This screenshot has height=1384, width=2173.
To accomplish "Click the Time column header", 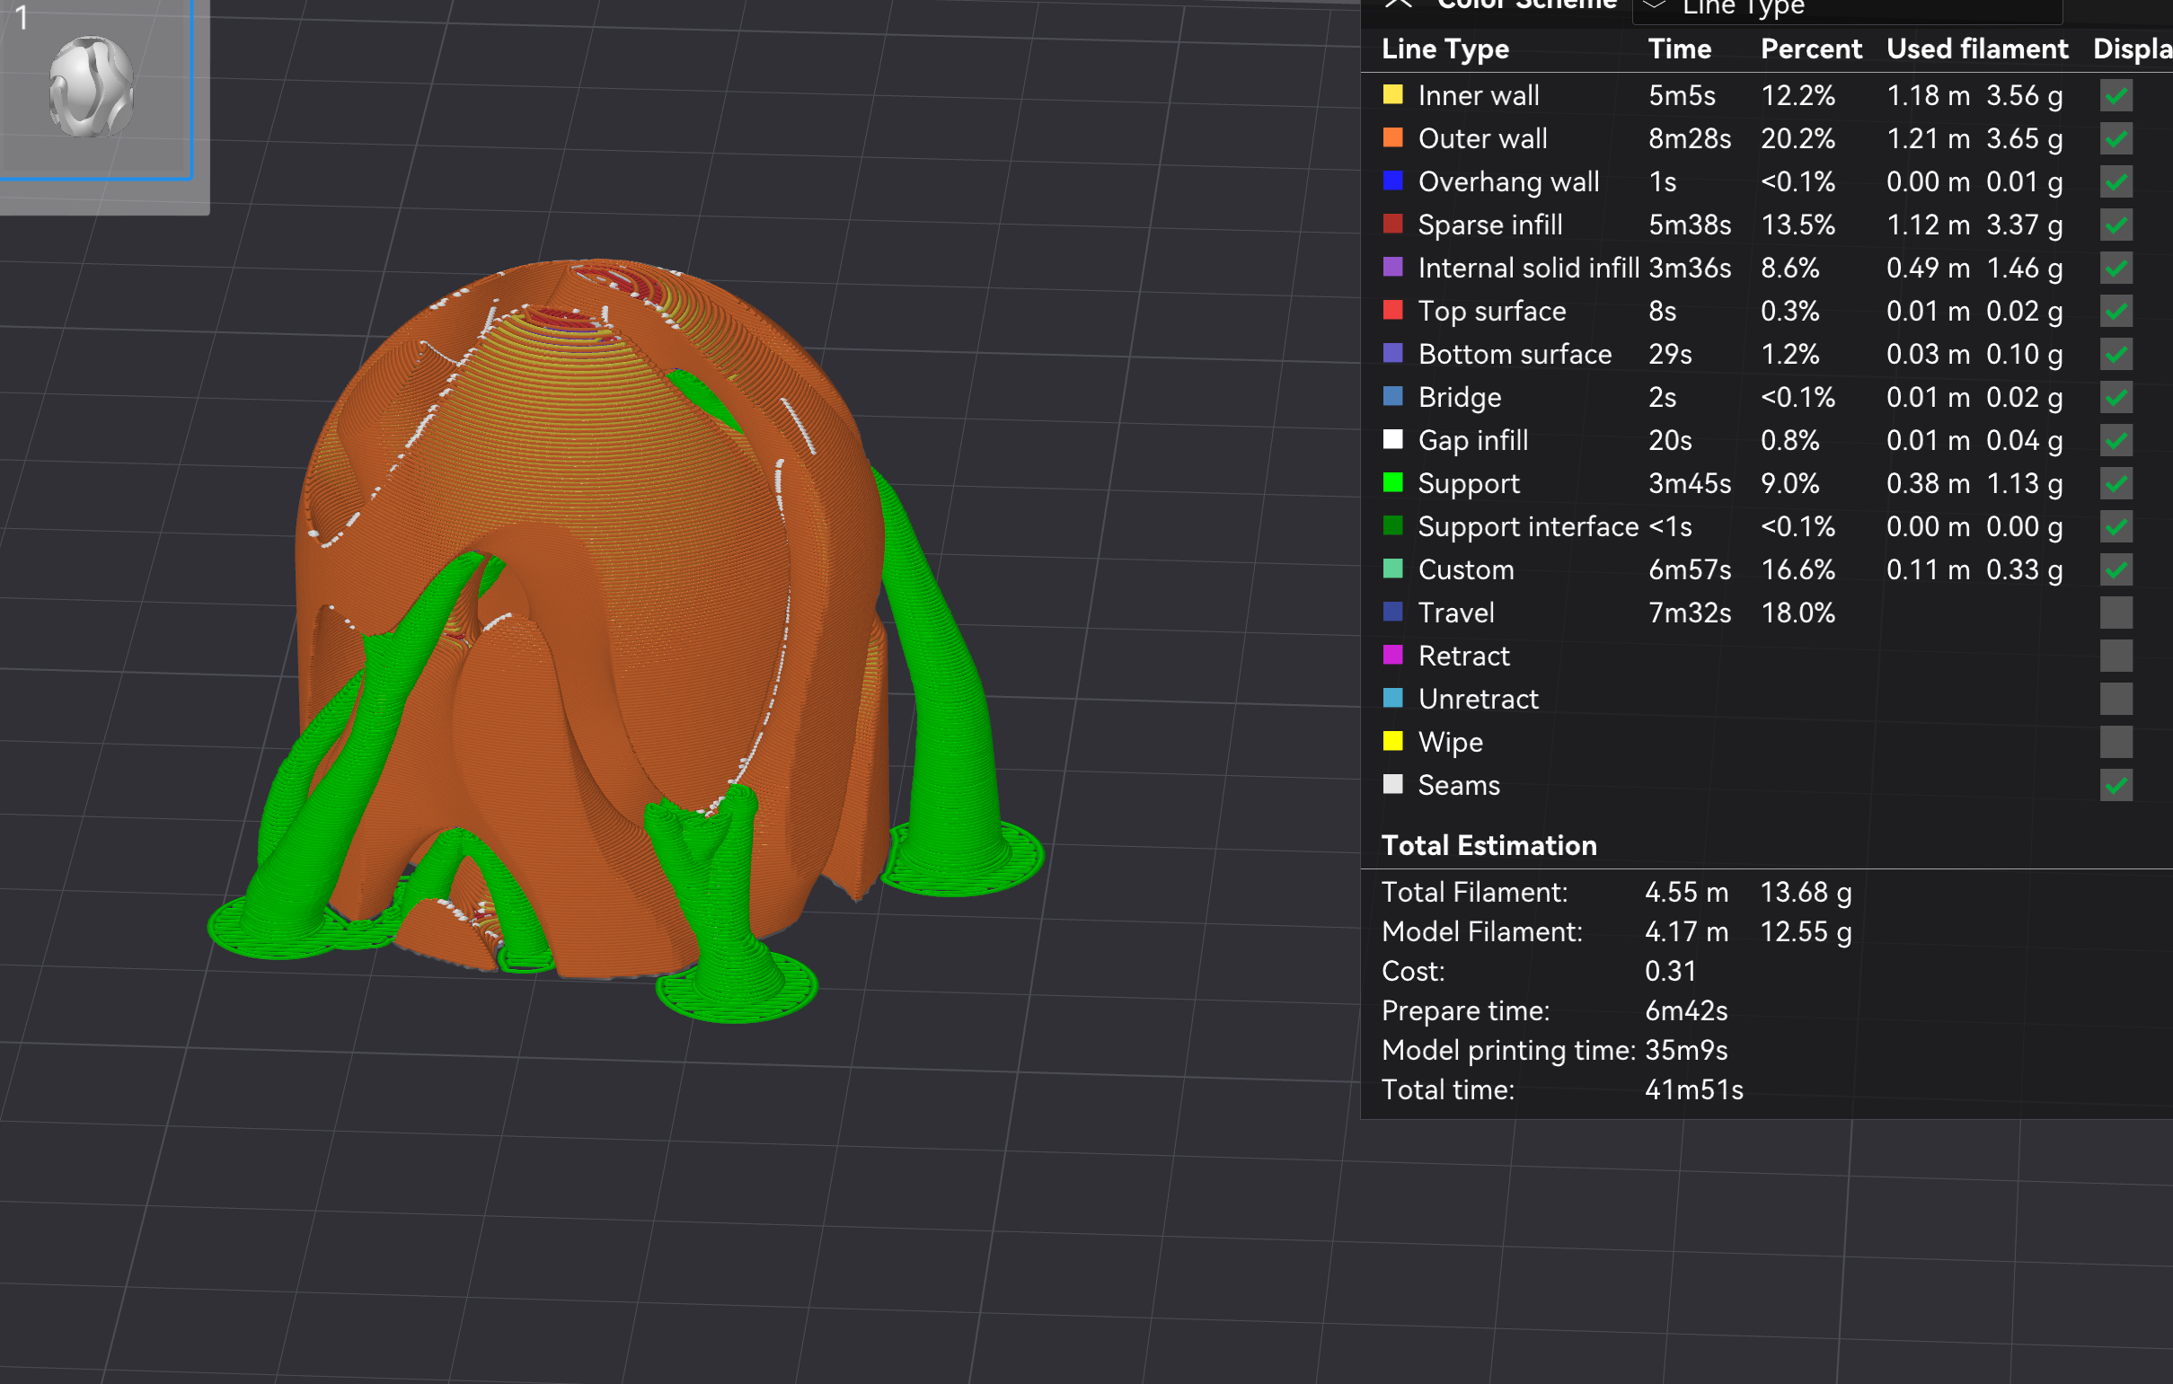I will [1678, 49].
